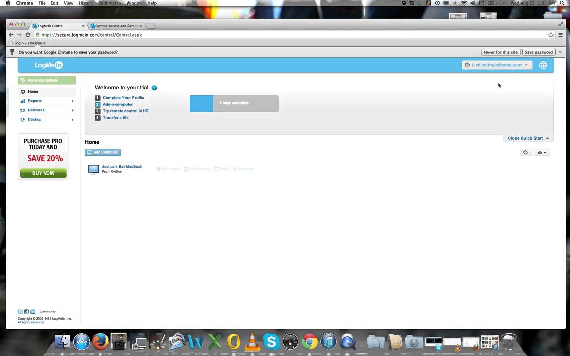The width and height of the screenshot is (570, 356).
Task: Click the trial help question-mark icon
Action: (x=154, y=88)
